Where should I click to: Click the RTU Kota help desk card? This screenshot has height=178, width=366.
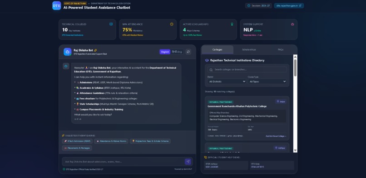click(x=272, y=165)
